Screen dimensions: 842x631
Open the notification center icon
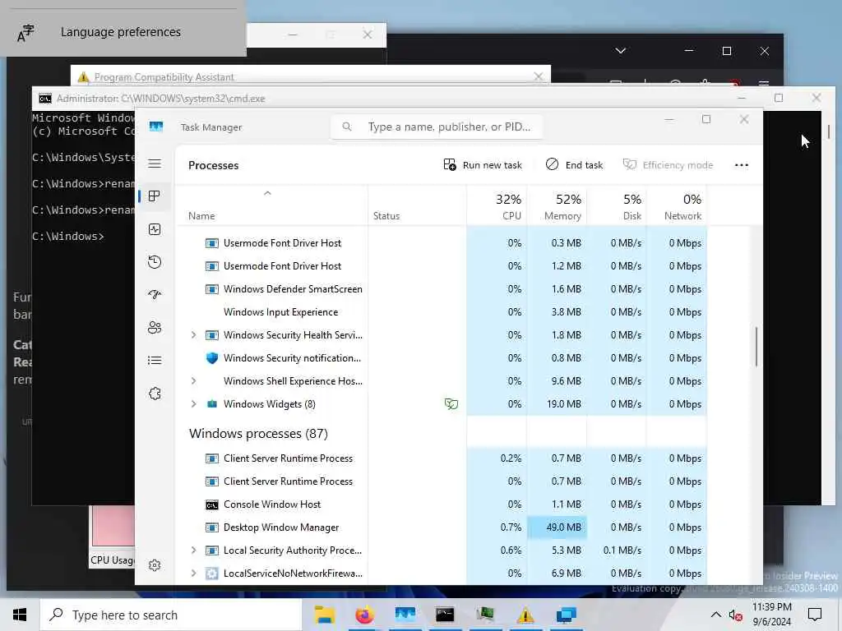(x=815, y=615)
